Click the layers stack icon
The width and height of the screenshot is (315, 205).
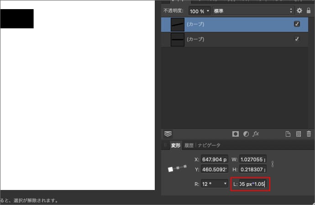tap(168, 134)
